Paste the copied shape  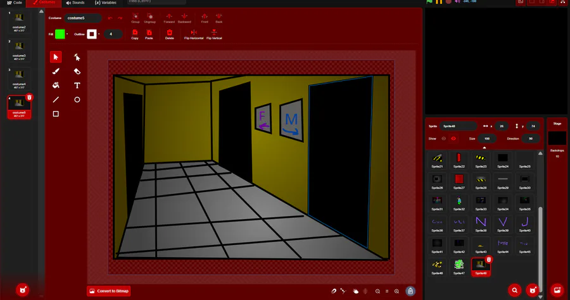pyautogui.click(x=149, y=34)
